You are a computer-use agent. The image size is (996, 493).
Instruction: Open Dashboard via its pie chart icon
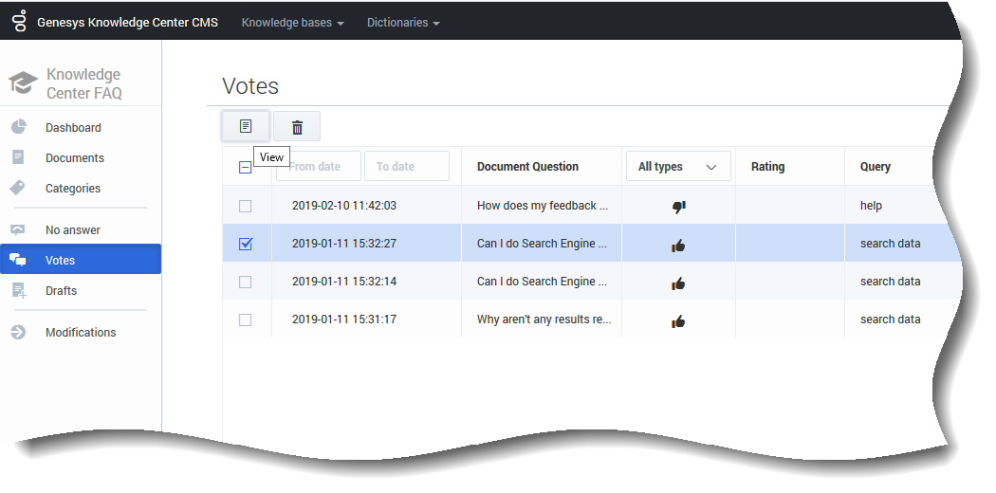pyautogui.click(x=18, y=128)
